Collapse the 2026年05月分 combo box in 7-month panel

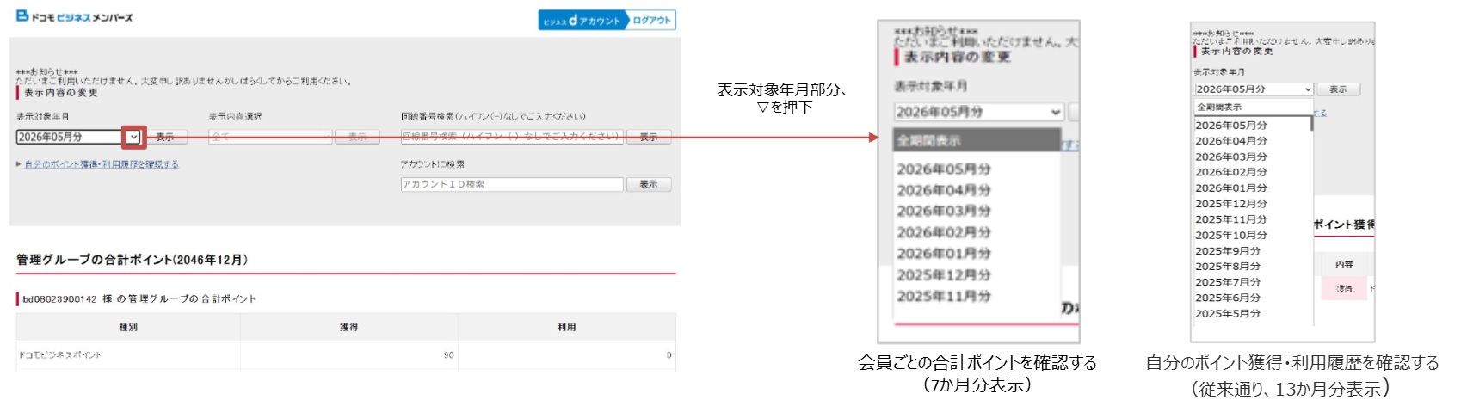tap(979, 112)
